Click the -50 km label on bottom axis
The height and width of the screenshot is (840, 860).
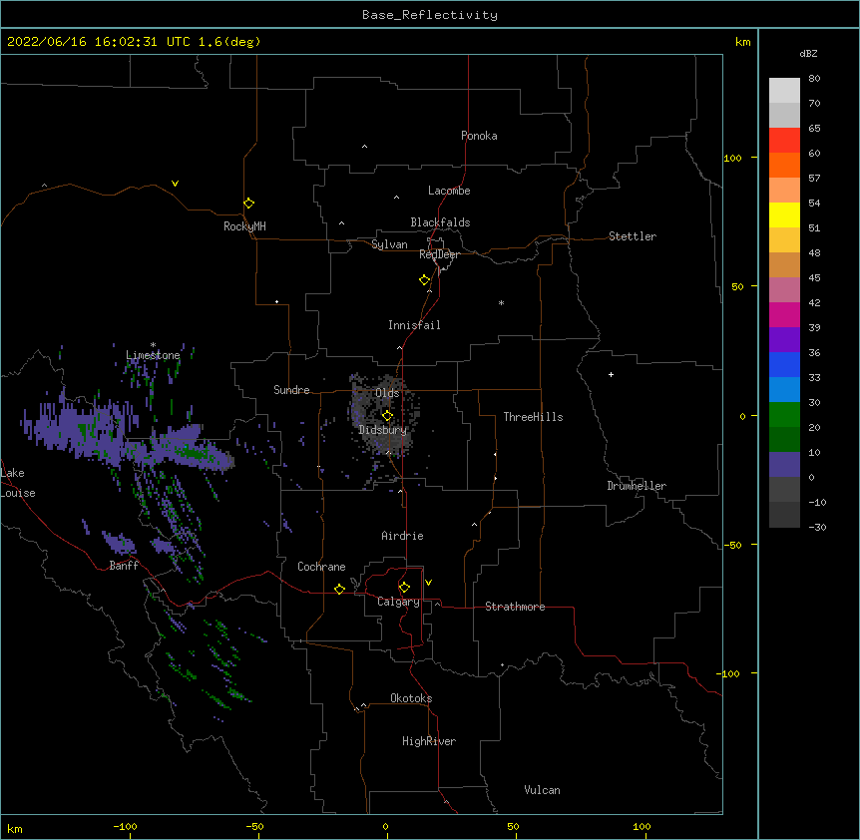(x=255, y=826)
